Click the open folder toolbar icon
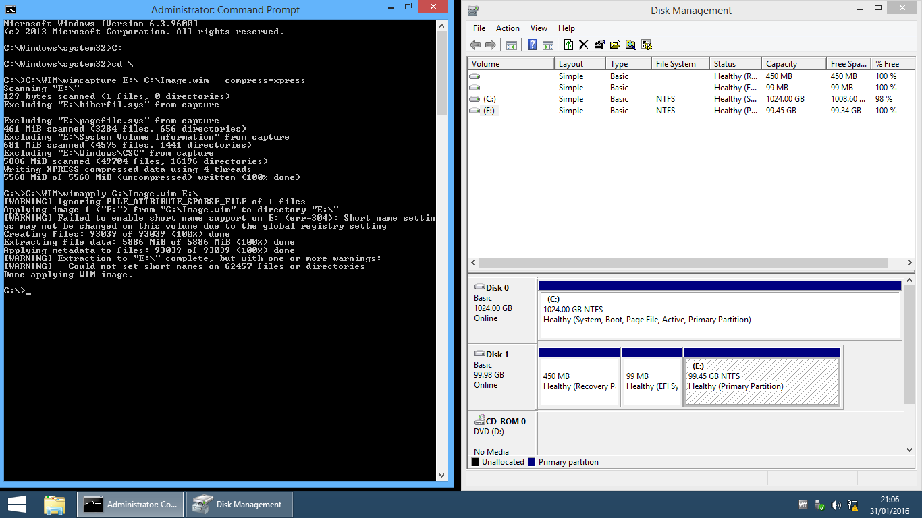The width and height of the screenshot is (922, 518). (615, 45)
